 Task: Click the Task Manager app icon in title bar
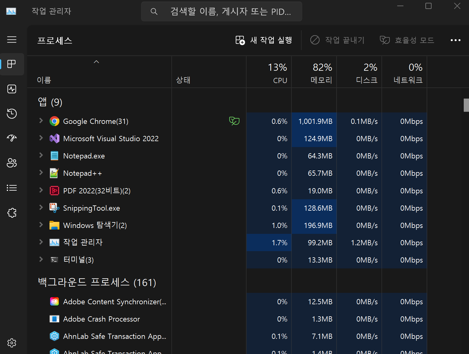click(x=11, y=11)
